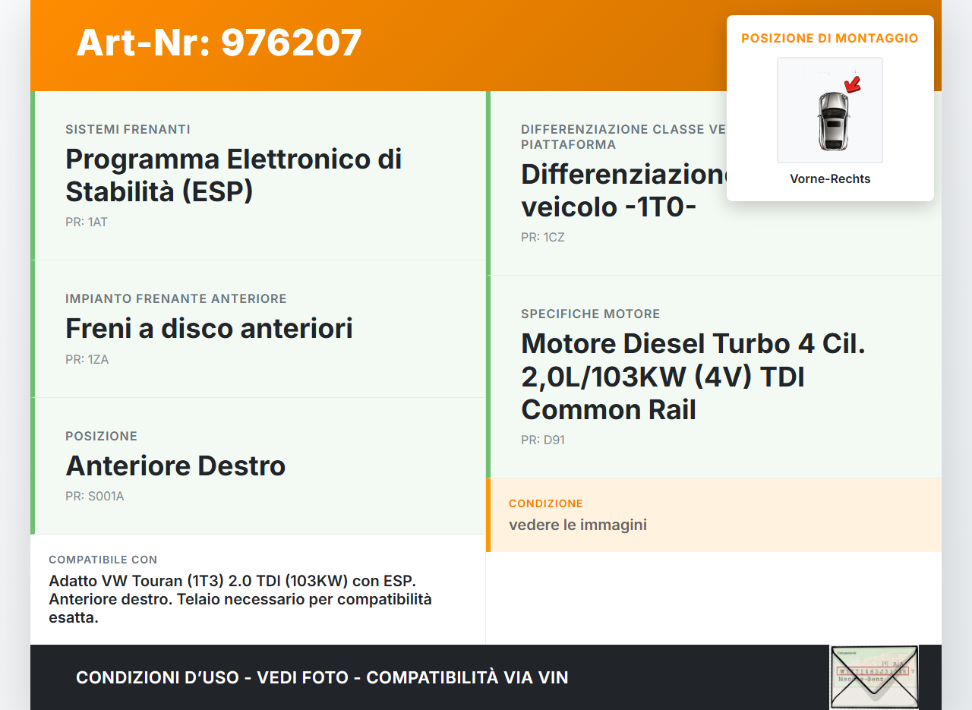Click the PR: 1CZ code
The width and height of the screenshot is (972, 710).
coord(542,238)
